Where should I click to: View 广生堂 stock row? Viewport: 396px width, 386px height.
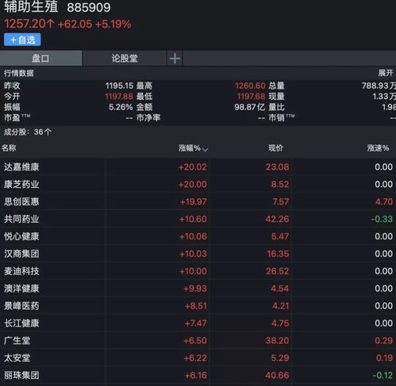198,341
